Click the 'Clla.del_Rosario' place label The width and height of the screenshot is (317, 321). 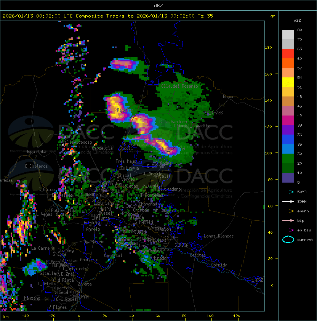[179, 86]
